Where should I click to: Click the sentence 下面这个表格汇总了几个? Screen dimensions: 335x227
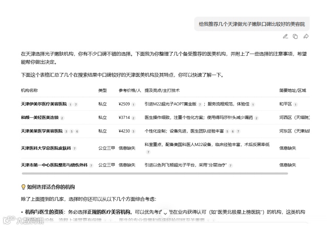[122, 75]
